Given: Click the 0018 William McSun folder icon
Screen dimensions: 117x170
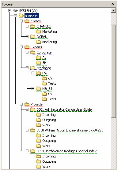Looking at the screenshot, I should (32, 130).
